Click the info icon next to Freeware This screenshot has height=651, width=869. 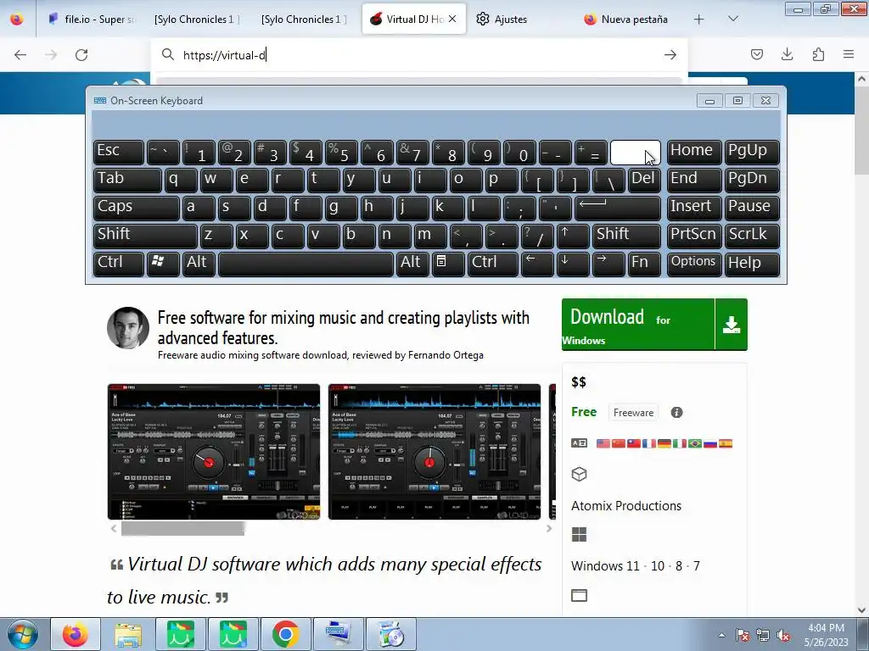coord(676,413)
